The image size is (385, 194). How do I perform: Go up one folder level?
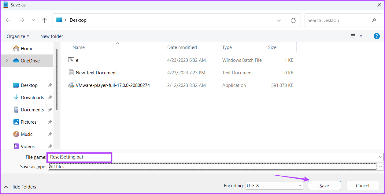click(45, 20)
